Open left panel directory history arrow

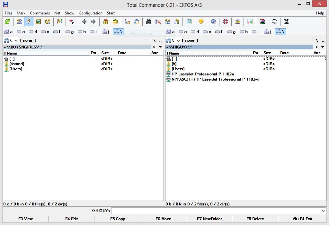160,47
